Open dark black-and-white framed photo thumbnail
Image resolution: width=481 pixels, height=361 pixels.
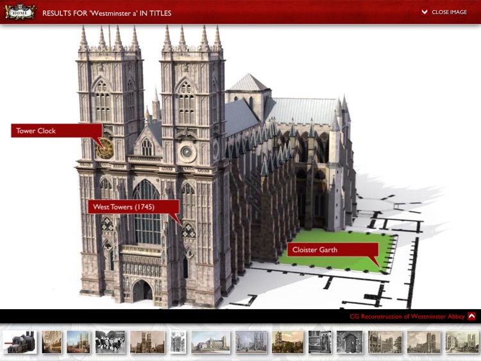319,342
